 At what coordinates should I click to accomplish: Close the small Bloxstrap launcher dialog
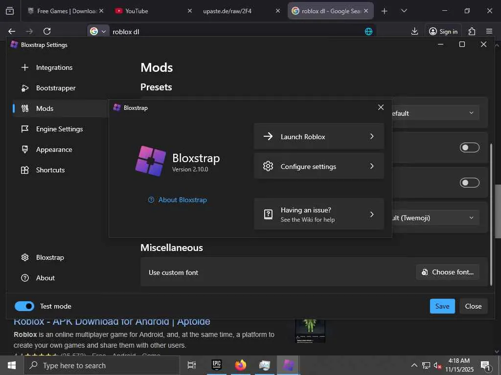[381, 107]
